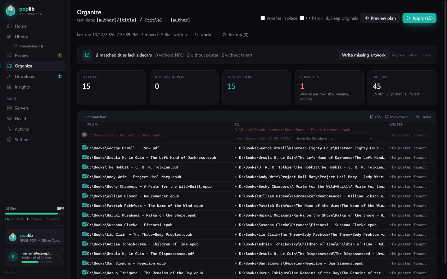Screen dimensions: 447x279
Task: Click the '1 no title' status text
Action: [54, 219]
